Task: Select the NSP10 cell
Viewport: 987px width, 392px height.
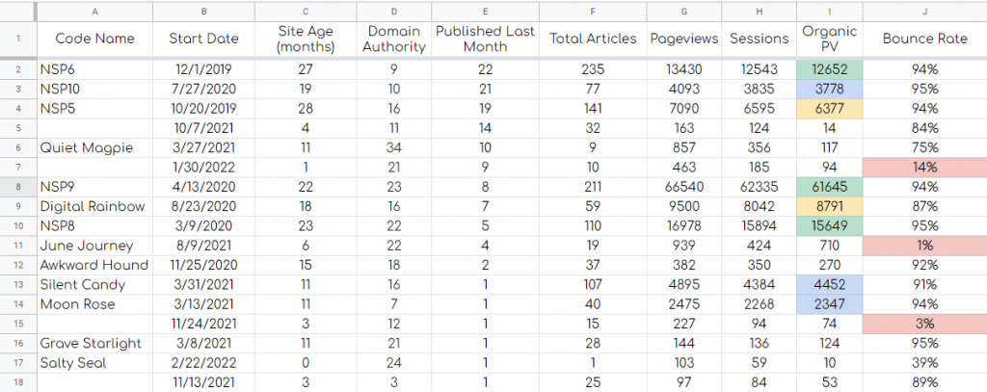Action: tap(94, 89)
